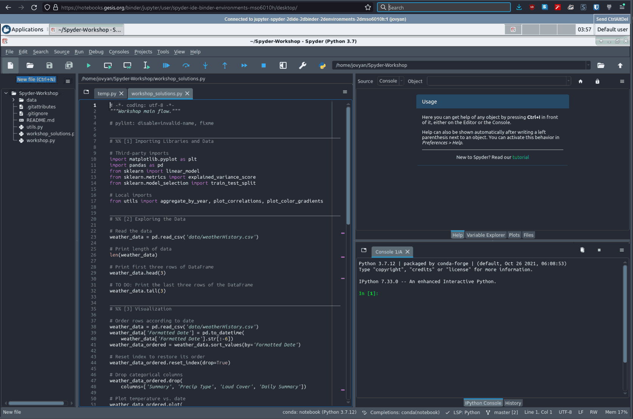This screenshot has width=633, height=419.
Task: Open the Source Console dropdown in Help
Action: point(391,81)
